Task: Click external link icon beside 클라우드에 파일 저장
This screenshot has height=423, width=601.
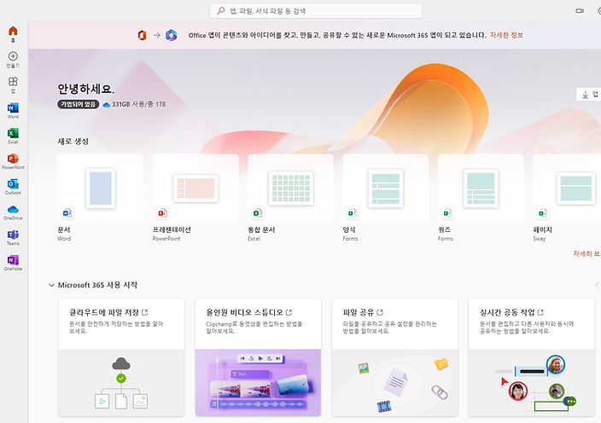Action: point(145,312)
